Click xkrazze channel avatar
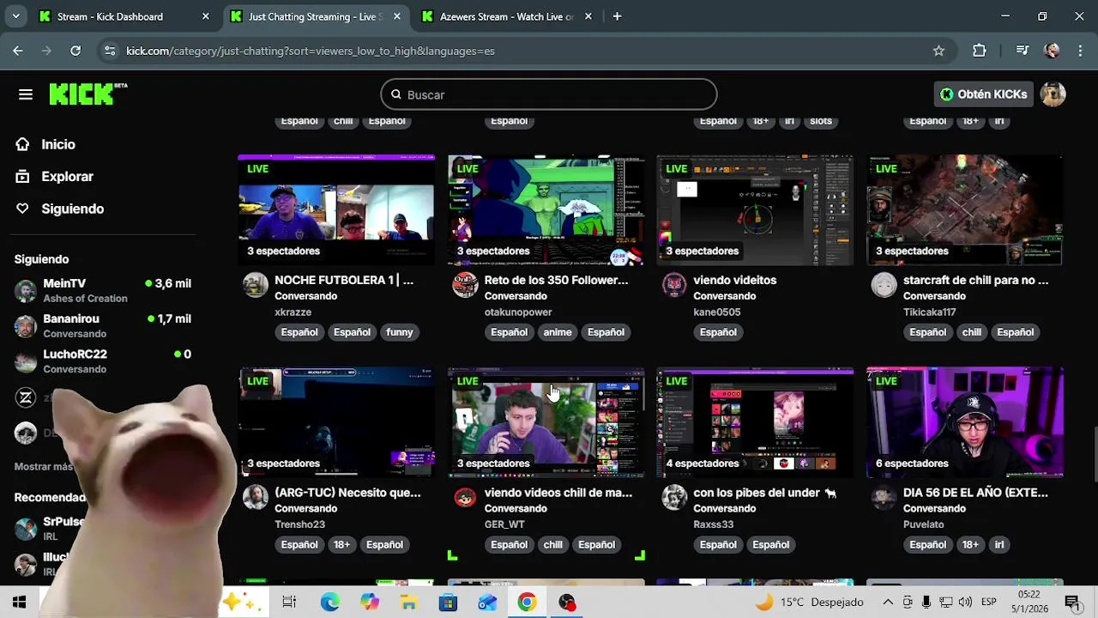Screen dimensions: 1098x618 pyautogui.click(x=255, y=285)
